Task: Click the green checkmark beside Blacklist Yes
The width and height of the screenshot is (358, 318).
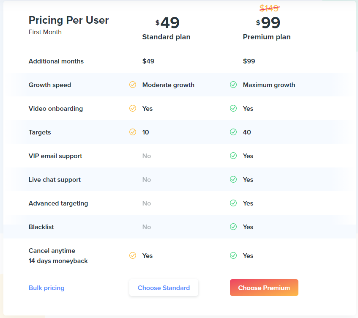Action: click(233, 227)
